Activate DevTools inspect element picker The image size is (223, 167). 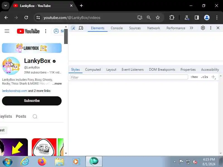(73, 28)
